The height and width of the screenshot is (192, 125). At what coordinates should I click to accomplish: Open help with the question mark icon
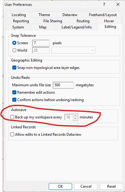click(x=104, y=5)
